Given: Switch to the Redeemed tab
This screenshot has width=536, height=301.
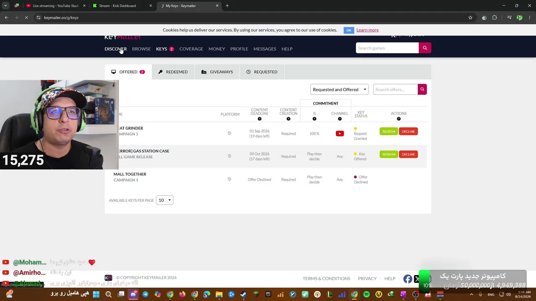Looking at the screenshot, I should click(173, 72).
